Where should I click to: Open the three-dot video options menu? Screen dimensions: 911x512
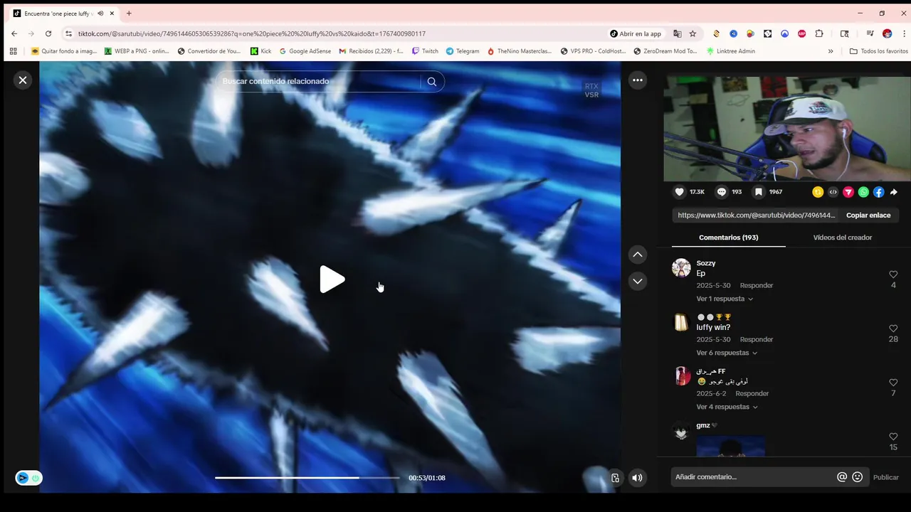(x=638, y=80)
